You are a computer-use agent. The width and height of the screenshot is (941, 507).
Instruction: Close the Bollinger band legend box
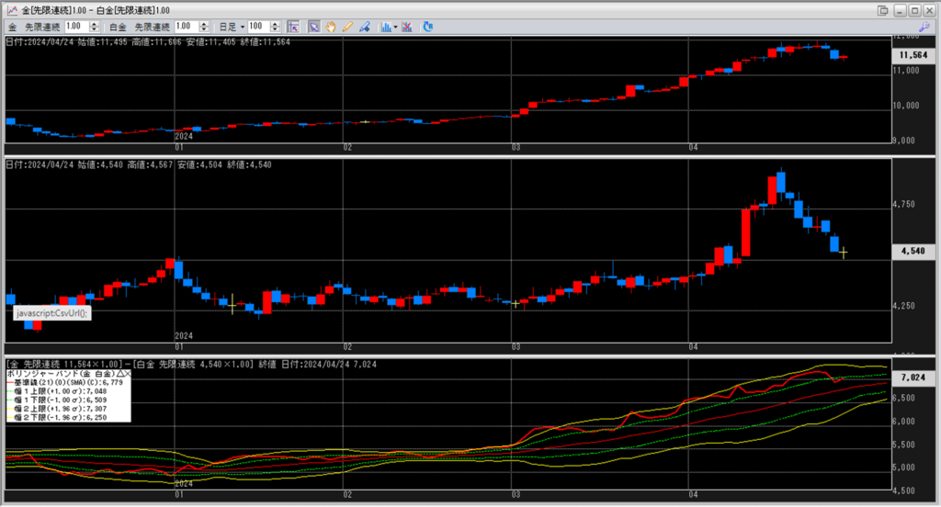(x=127, y=375)
